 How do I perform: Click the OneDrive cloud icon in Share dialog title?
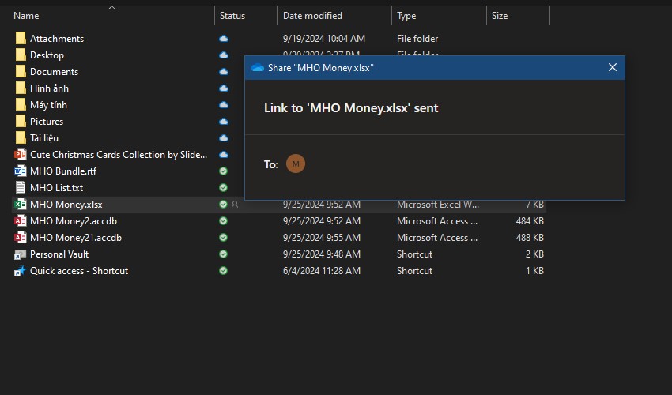(257, 68)
